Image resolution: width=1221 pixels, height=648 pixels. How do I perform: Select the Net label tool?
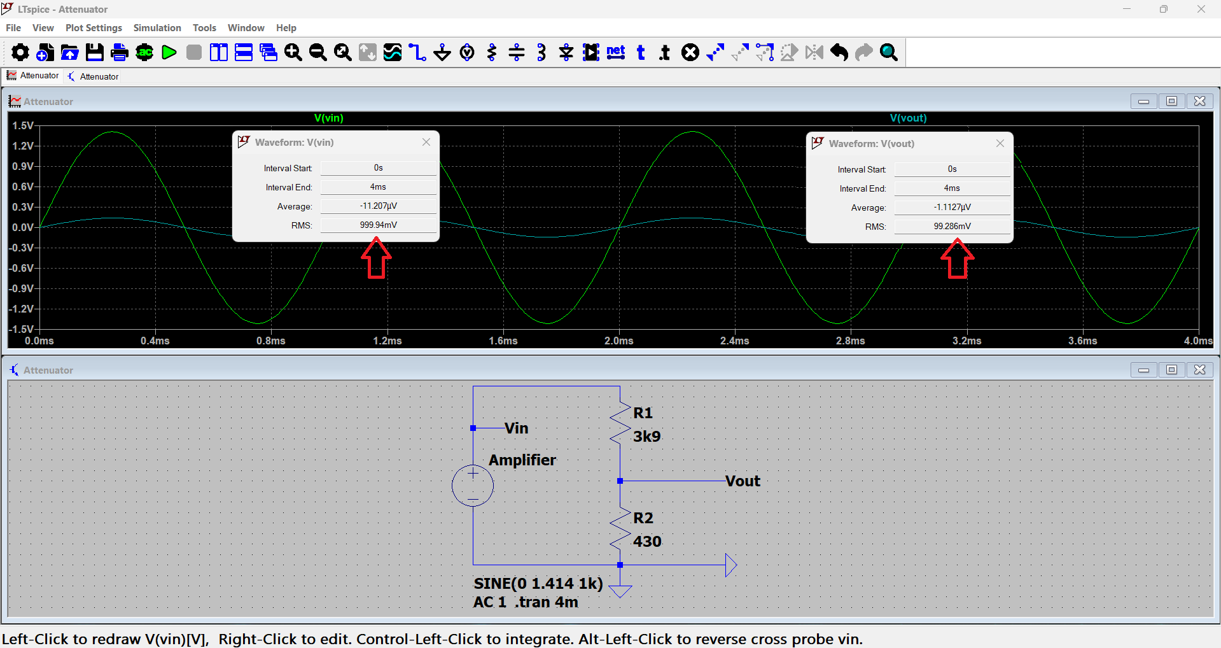616,52
